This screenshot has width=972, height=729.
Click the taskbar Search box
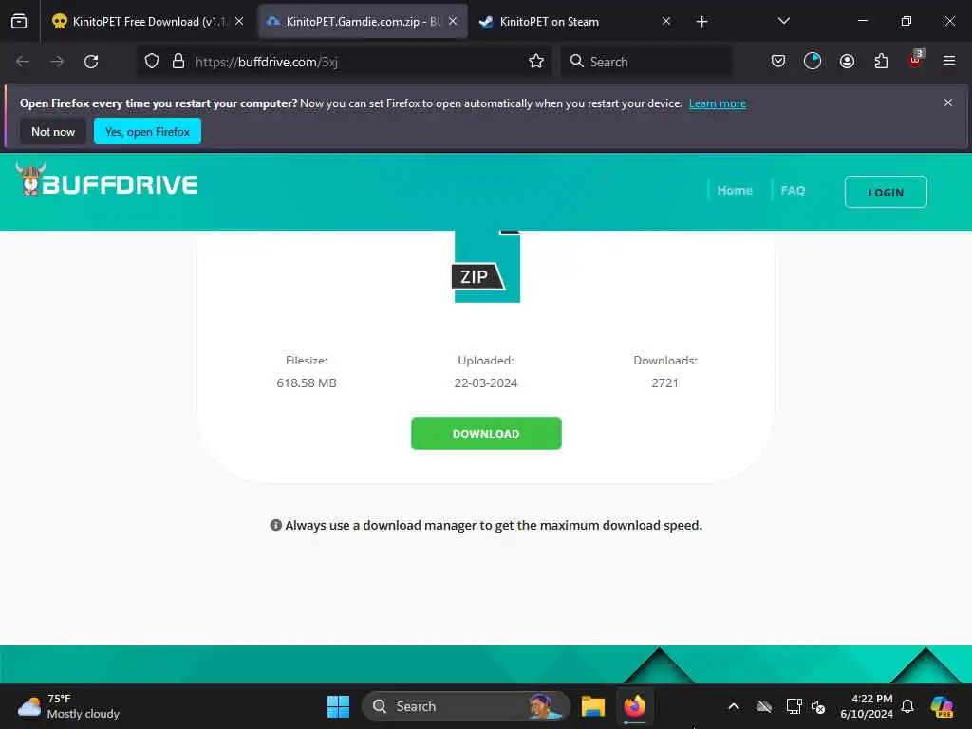point(465,706)
